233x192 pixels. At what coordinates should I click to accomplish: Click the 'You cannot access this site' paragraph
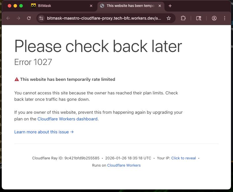96,96
